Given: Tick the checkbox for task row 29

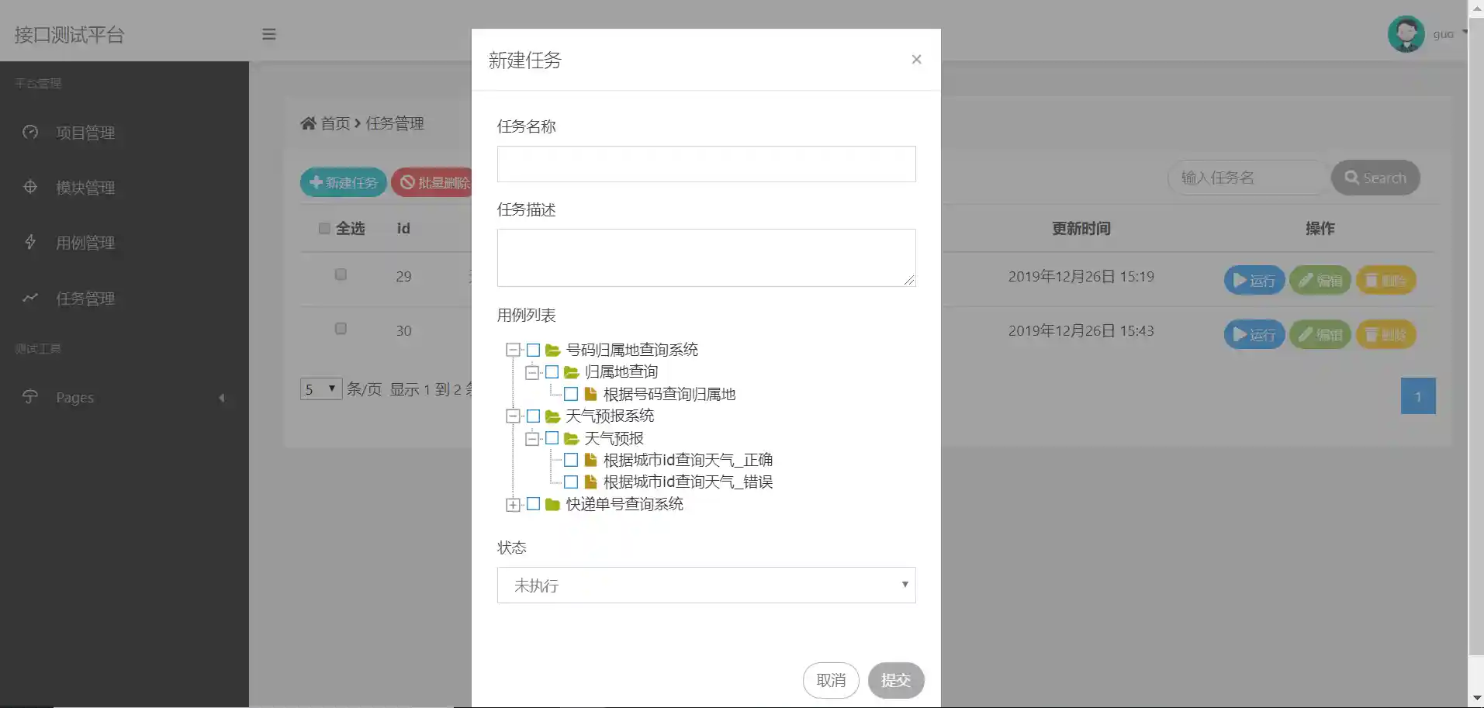Looking at the screenshot, I should click(x=341, y=275).
